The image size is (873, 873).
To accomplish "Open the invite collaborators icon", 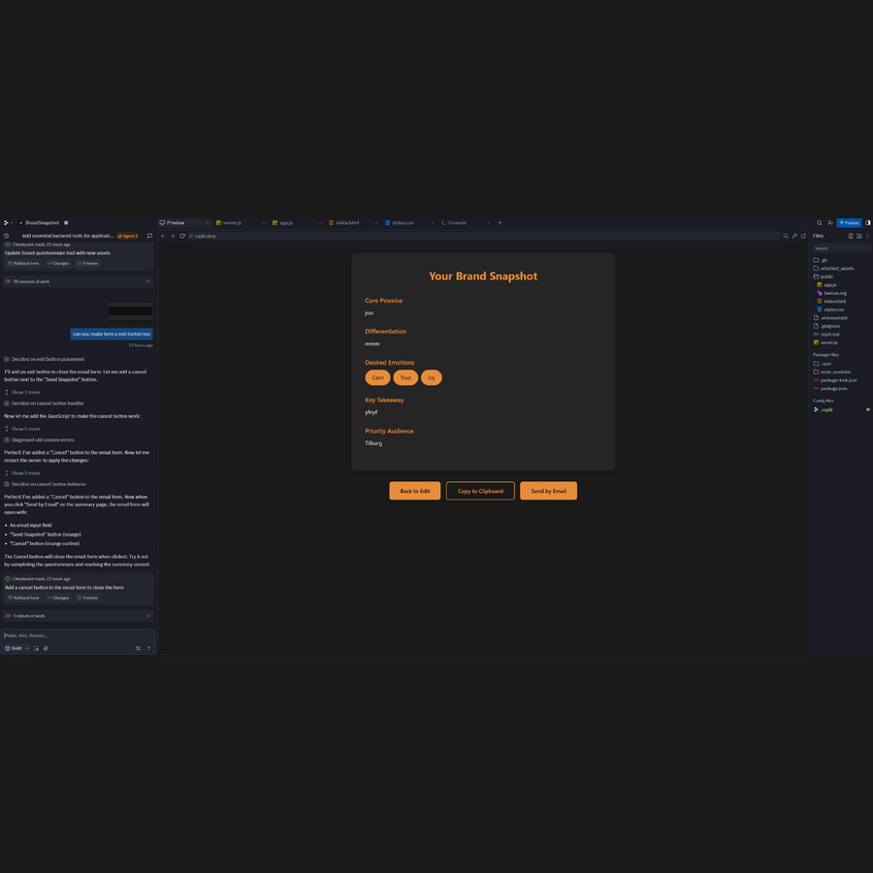I will point(830,223).
